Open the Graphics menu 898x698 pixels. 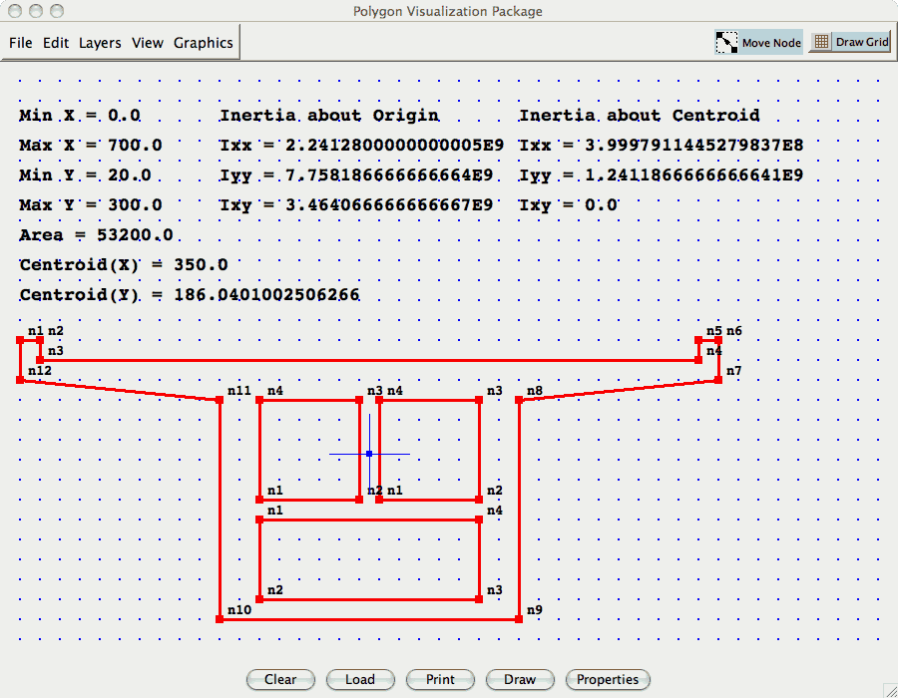pyautogui.click(x=204, y=43)
